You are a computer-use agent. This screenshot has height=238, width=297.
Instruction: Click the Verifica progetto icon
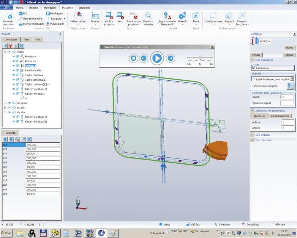109,15
